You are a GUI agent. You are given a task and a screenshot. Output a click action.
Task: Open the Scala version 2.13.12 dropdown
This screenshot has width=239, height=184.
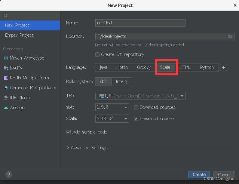click(112, 118)
